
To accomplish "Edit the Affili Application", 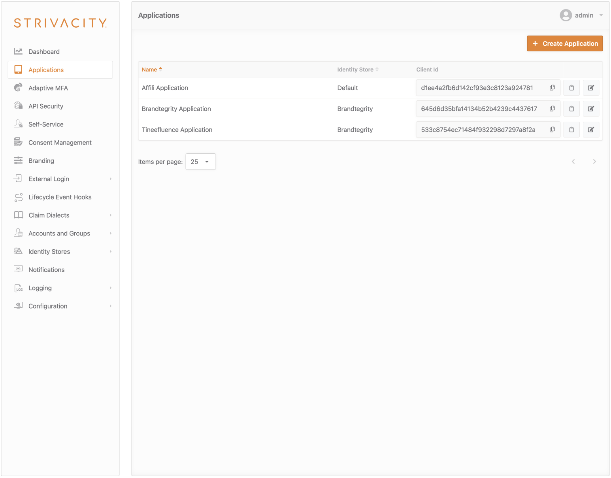I will (x=591, y=88).
